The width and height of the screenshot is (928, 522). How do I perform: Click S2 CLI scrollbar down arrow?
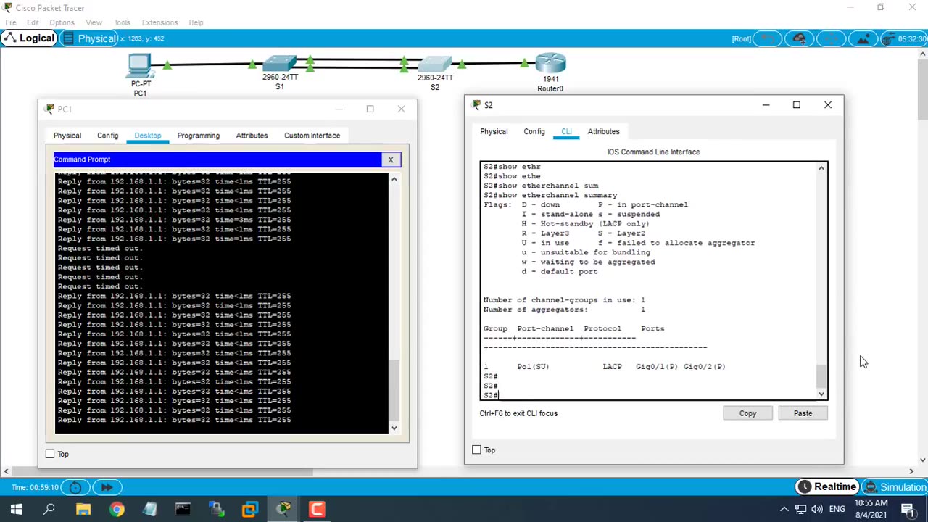821,394
